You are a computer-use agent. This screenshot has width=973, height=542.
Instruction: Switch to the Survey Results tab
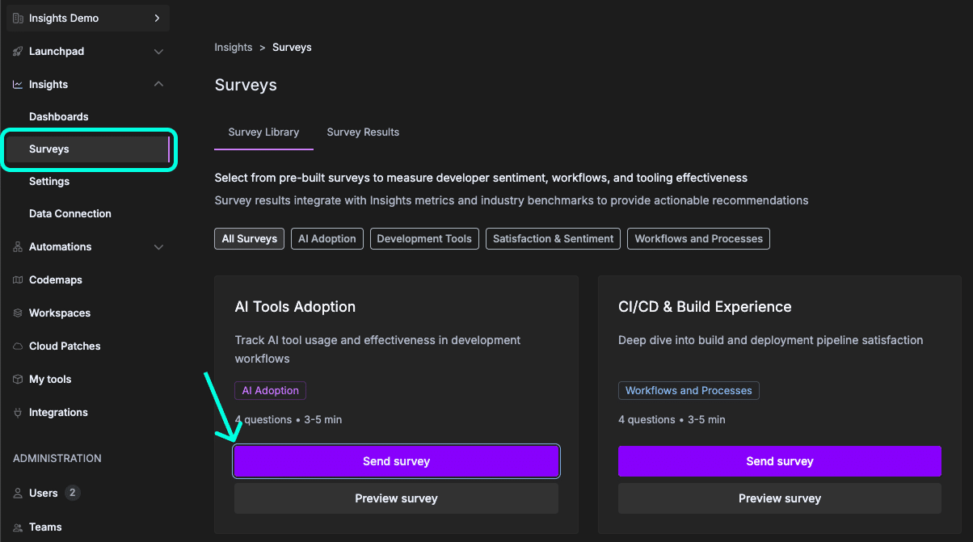coord(363,132)
